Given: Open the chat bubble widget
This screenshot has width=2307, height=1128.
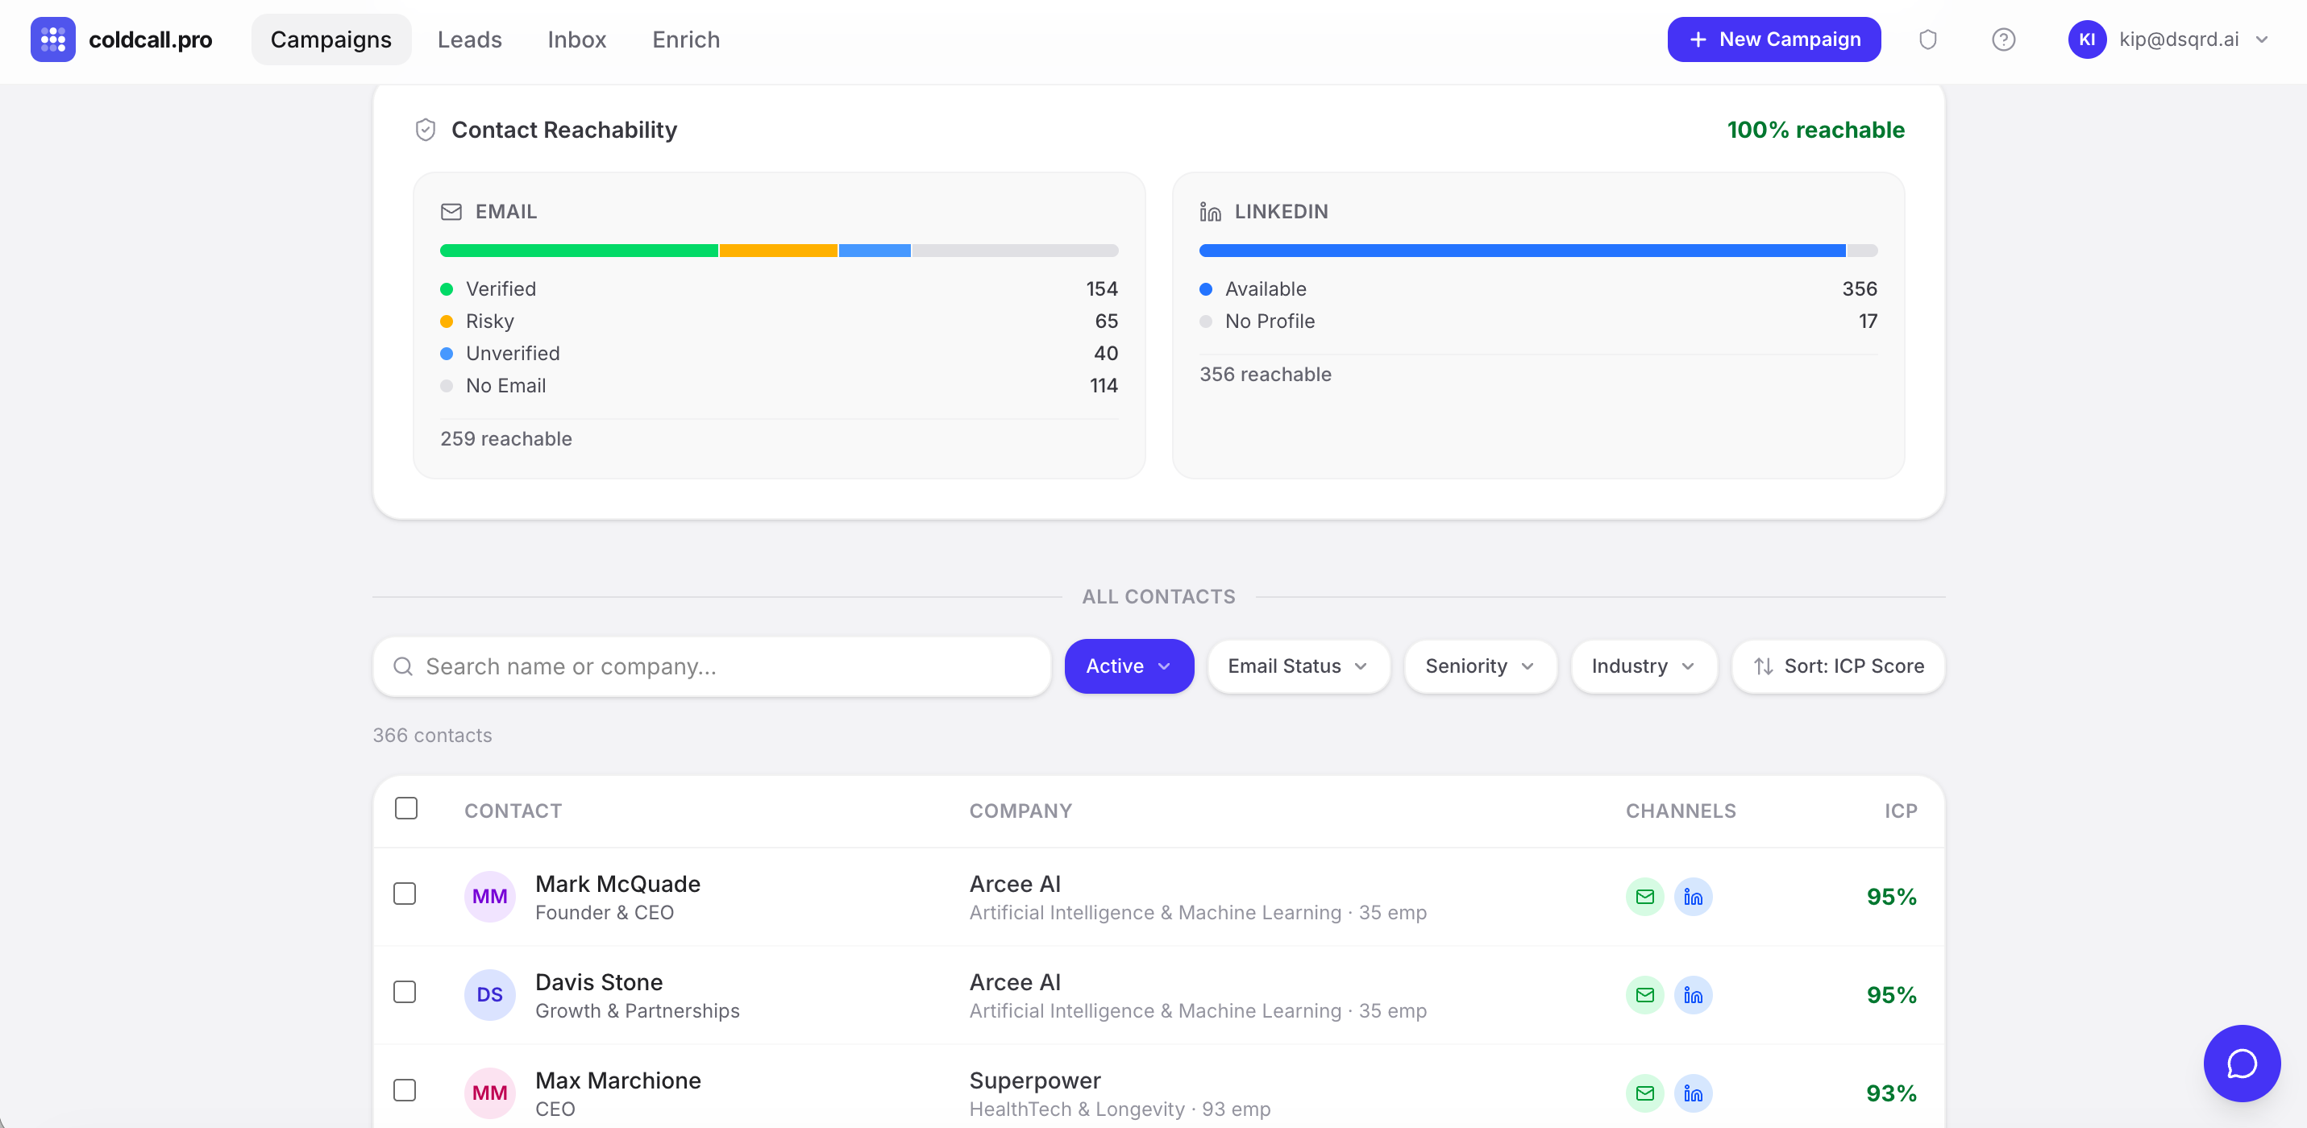Looking at the screenshot, I should point(2241,1063).
